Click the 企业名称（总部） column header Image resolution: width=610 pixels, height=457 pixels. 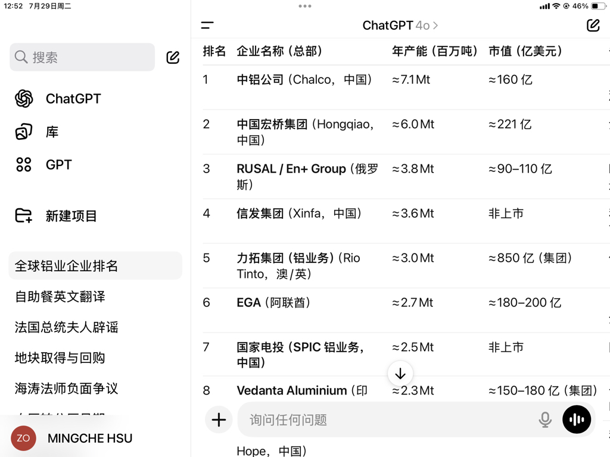coord(280,51)
